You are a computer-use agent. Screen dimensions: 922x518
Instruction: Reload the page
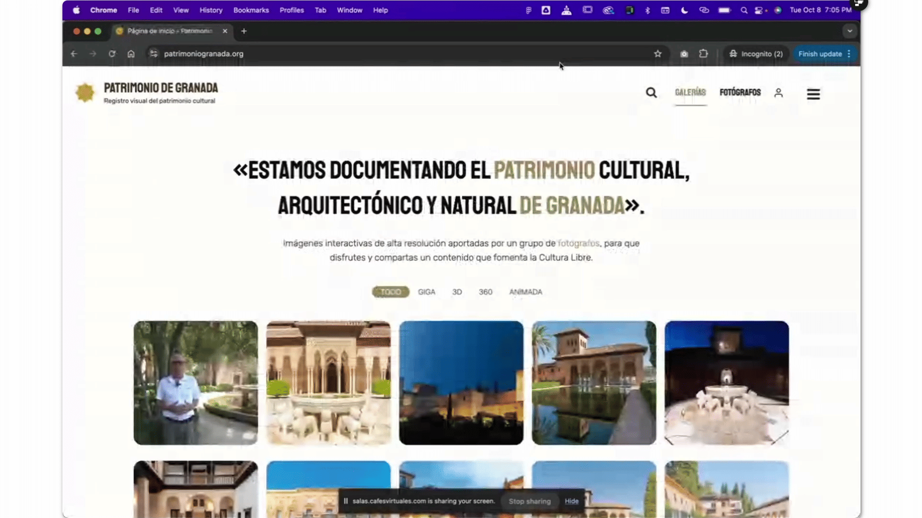click(112, 54)
